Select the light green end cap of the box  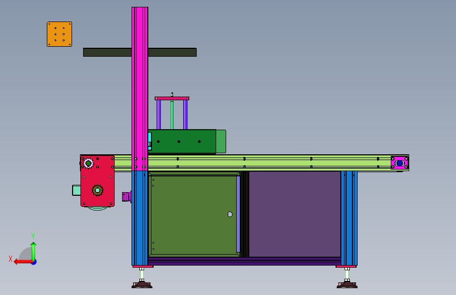click(x=221, y=141)
